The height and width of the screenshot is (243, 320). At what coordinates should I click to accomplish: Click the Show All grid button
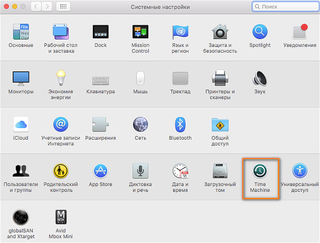[x=63, y=7]
